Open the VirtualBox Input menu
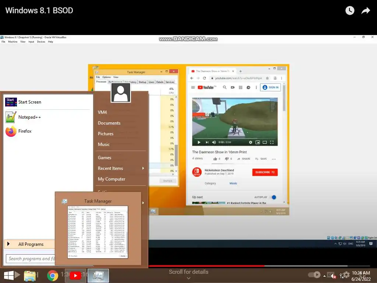Viewport: 377px width, 283px height. 31,42
